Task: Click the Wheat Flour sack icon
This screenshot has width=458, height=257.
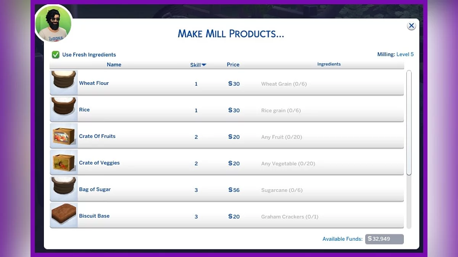Action: point(64,83)
